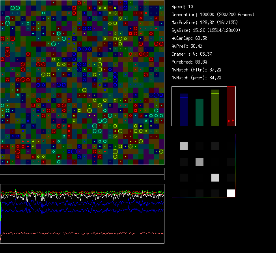Click the Cramer's V value
The height and width of the screenshot is (253, 276).
point(192,54)
